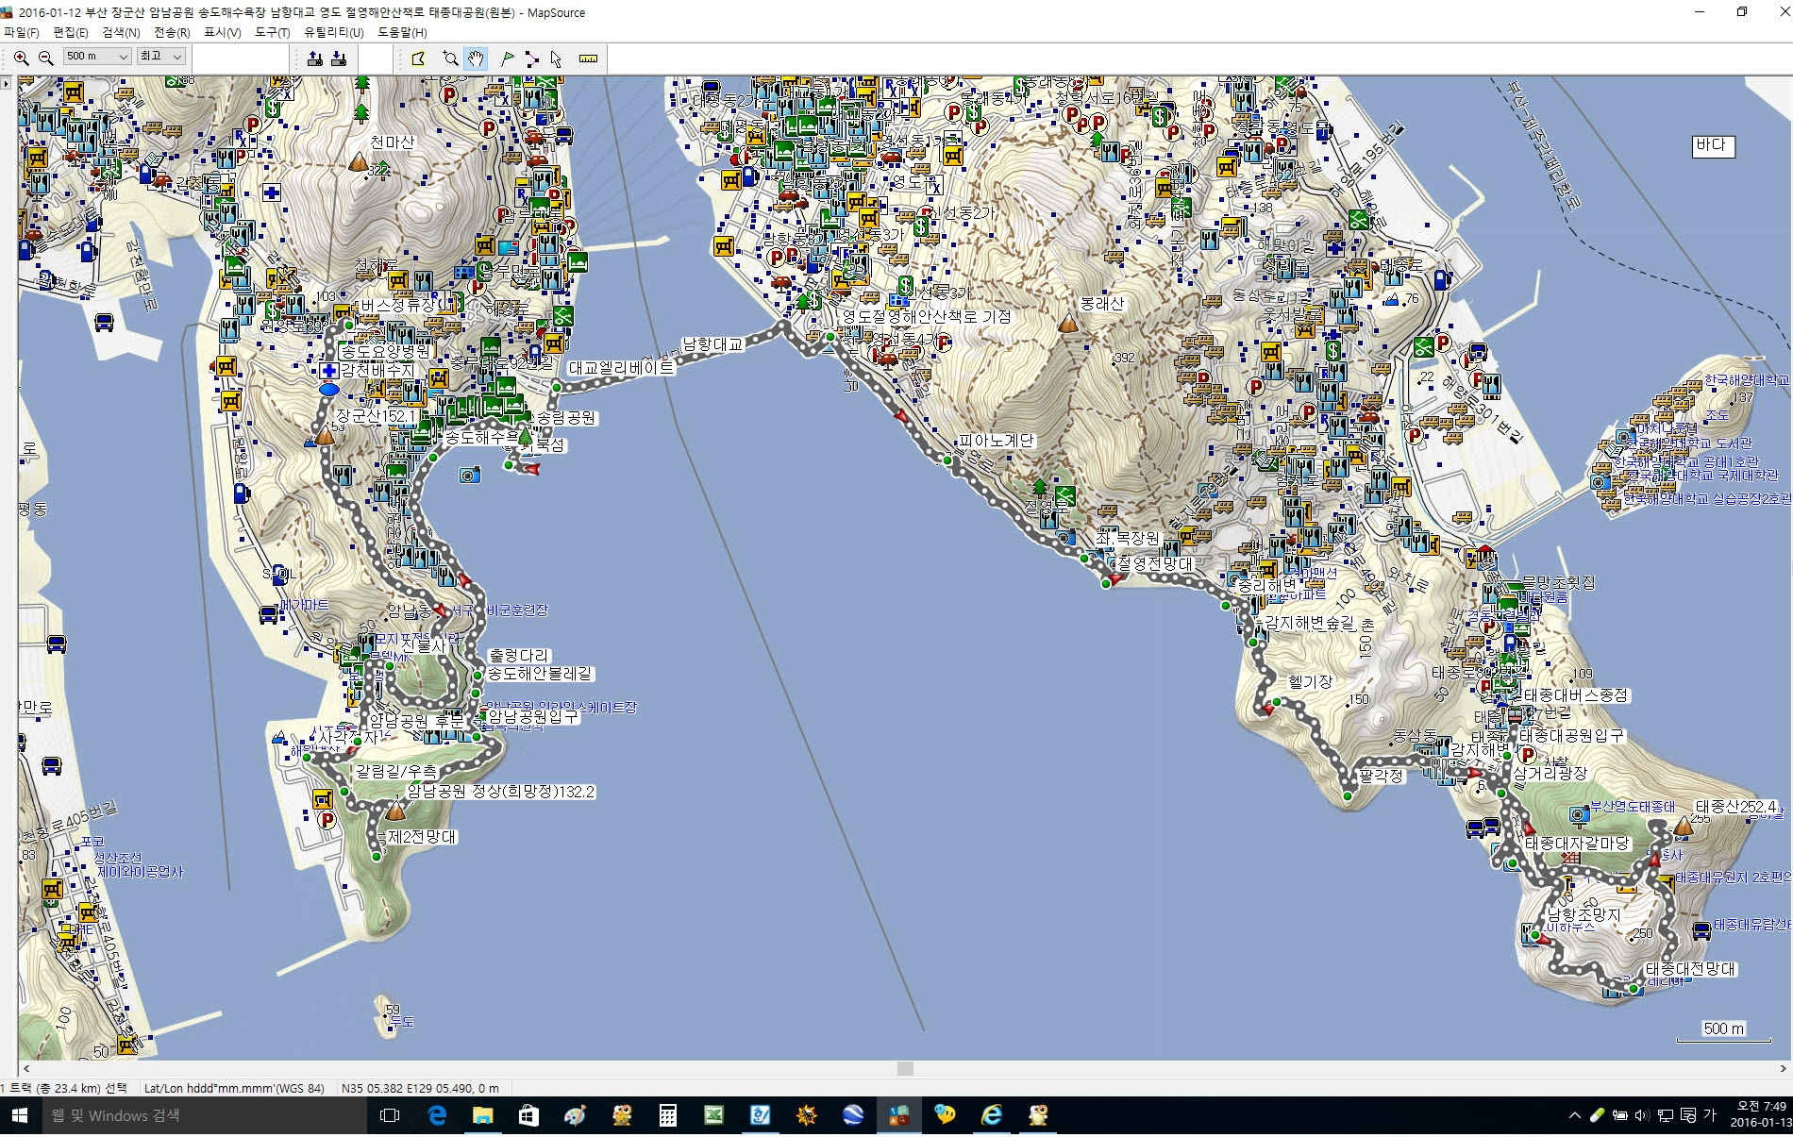The image size is (1793, 1137).
Task: Click the horizontal scrollbar left arrow
Action: click(25, 1069)
